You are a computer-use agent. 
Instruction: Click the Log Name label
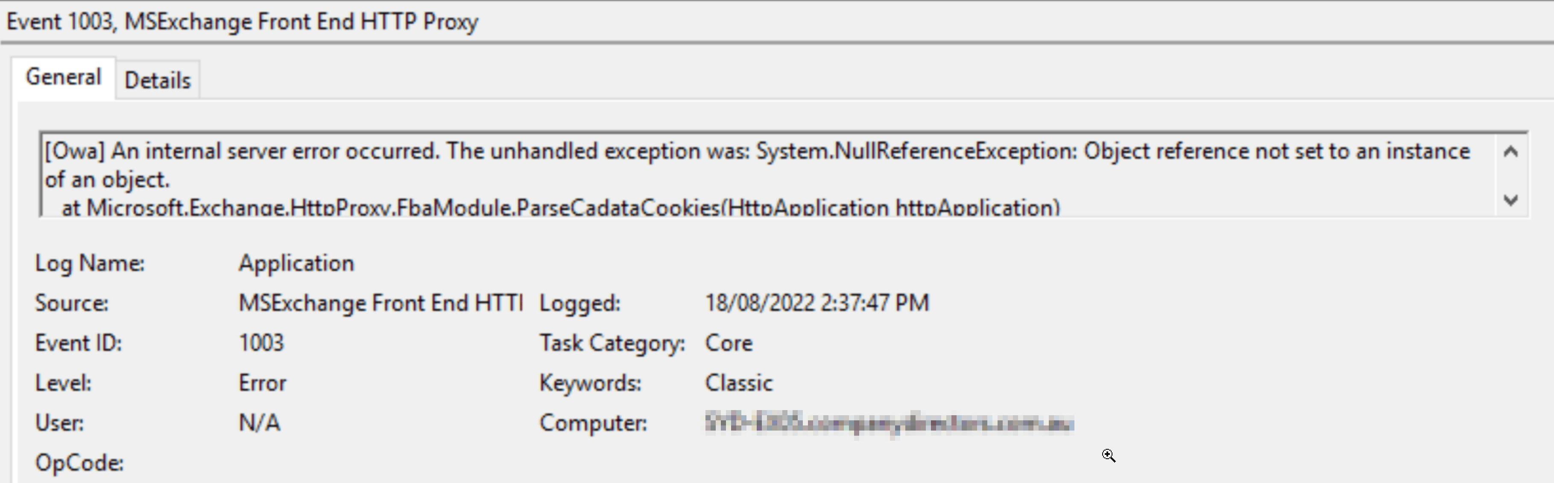pos(90,263)
